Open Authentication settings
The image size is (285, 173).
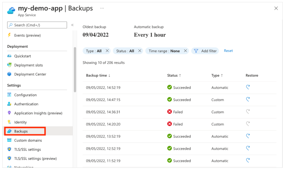coord(26,104)
